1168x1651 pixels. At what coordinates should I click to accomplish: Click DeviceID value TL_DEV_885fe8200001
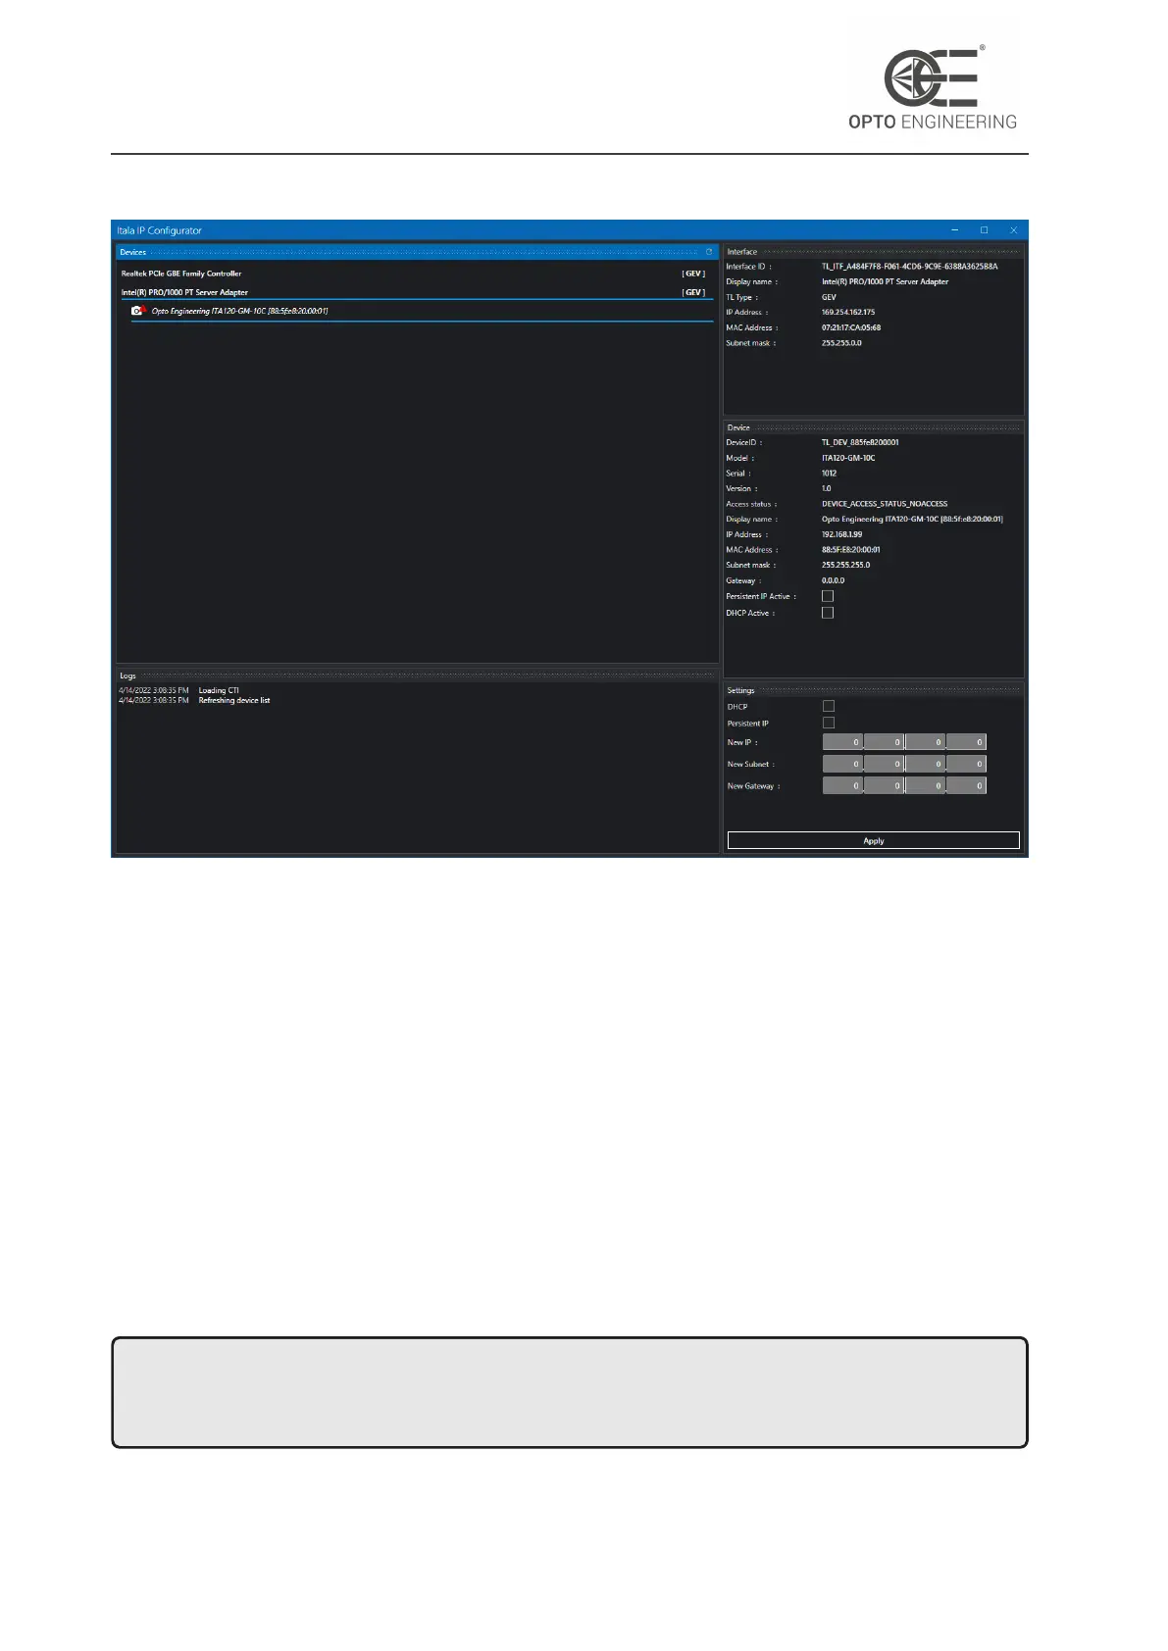[860, 442]
